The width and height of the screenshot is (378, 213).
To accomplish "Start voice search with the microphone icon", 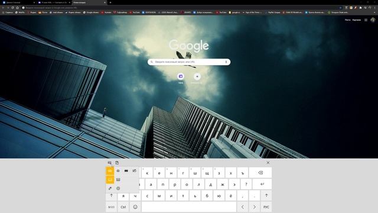I will click(226, 62).
